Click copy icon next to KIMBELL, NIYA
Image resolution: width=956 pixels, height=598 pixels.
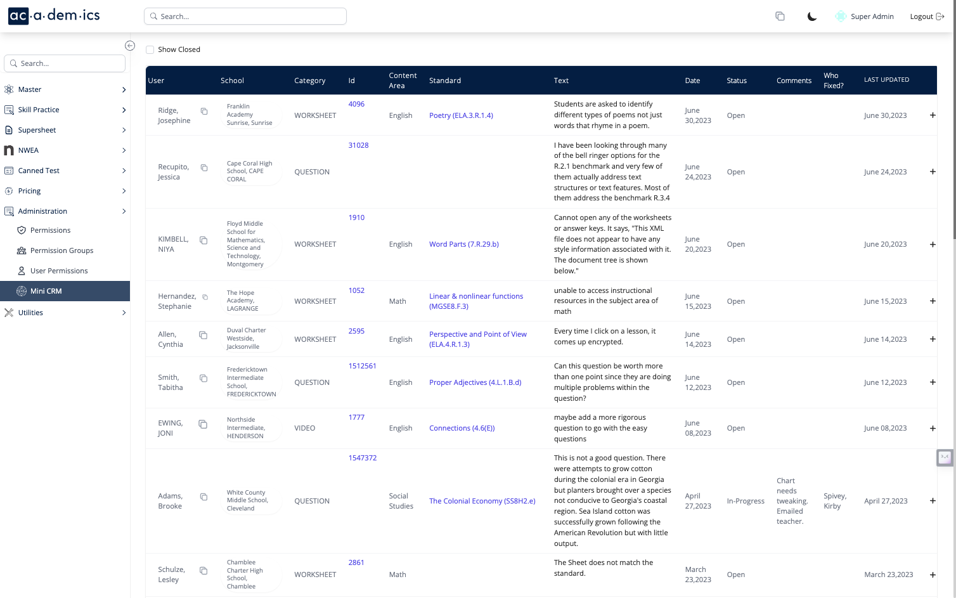pos(203,240)
